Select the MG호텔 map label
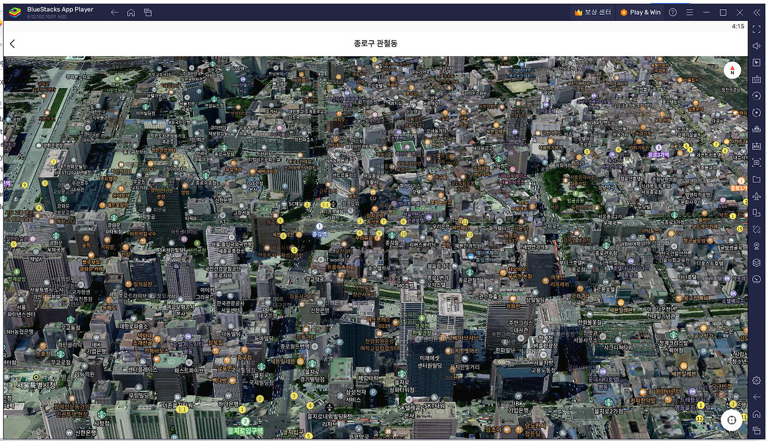 pos(406,286)
